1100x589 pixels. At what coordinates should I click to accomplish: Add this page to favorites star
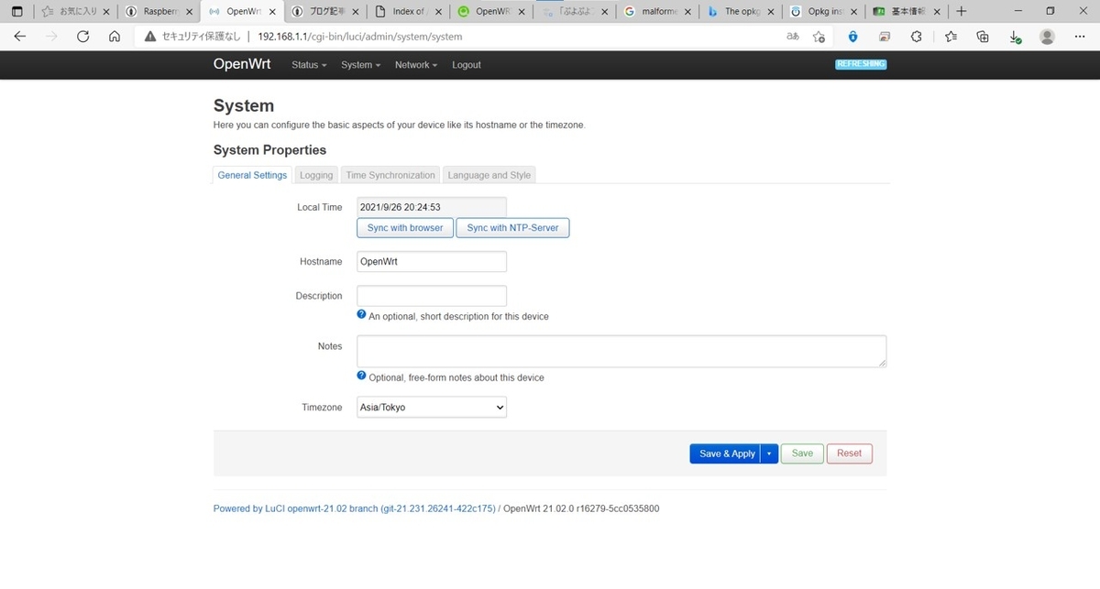pos(819,37)
